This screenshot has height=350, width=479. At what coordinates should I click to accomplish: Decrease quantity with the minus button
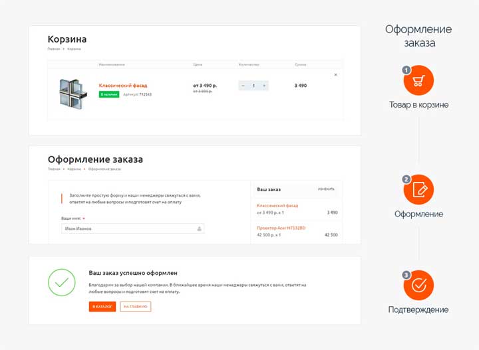243,86
